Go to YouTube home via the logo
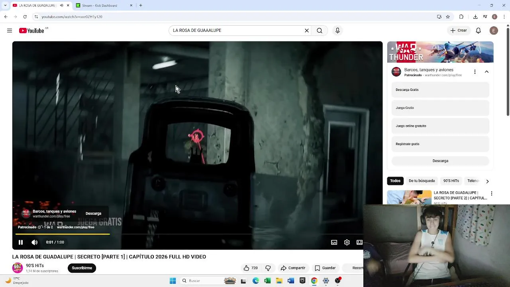510x287 pixels. (31, 31)
